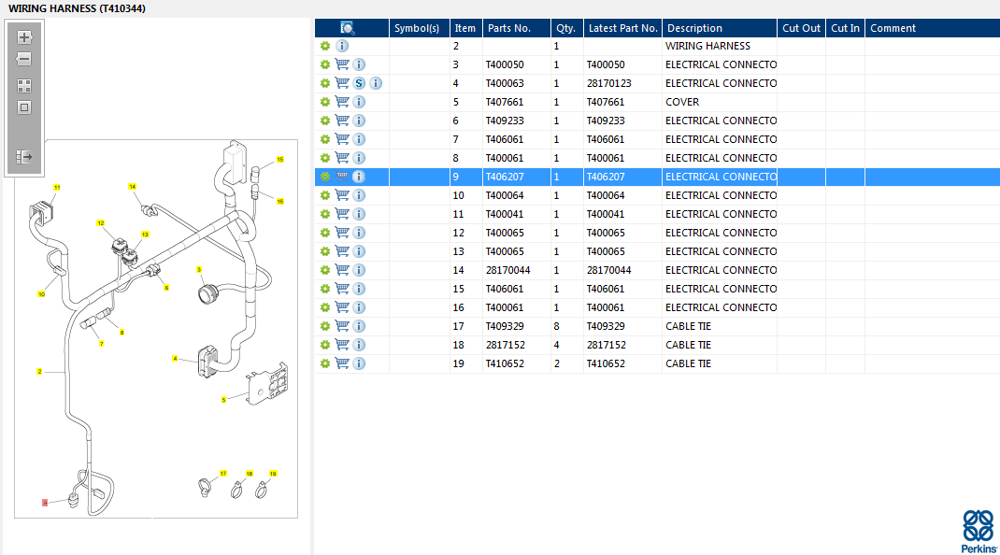Click gear icon for item 16 T400061
The width and height of the screenshot is (1000, 555).
[325, 307]
